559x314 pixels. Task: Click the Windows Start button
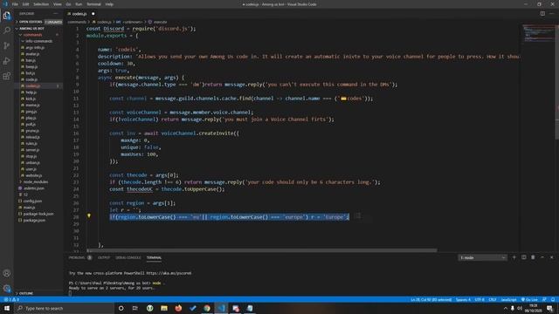(x=7, y=308)
